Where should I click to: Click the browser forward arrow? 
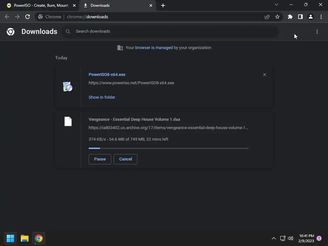[x=17, y=17]
